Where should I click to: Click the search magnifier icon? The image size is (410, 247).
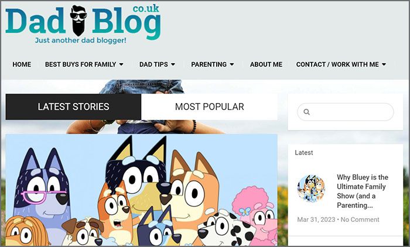(306, 112)
